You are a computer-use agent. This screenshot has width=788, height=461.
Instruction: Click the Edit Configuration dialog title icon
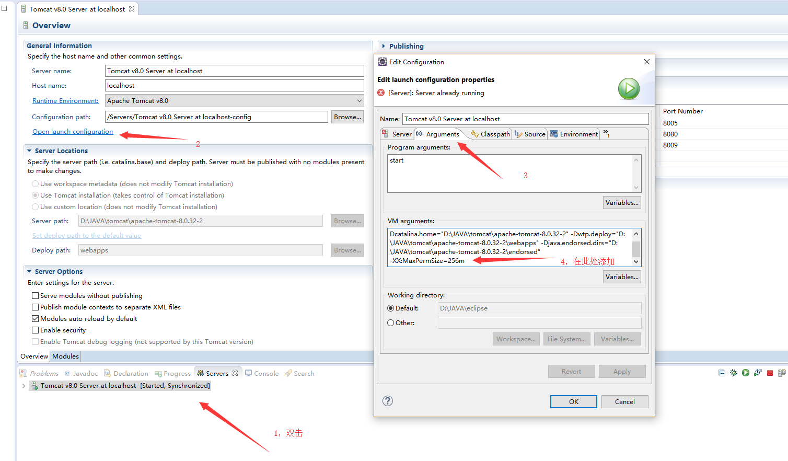(x=383, y=62)
